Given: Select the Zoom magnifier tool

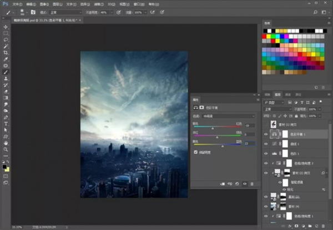Looking at the screenshot, I should 6,149.
